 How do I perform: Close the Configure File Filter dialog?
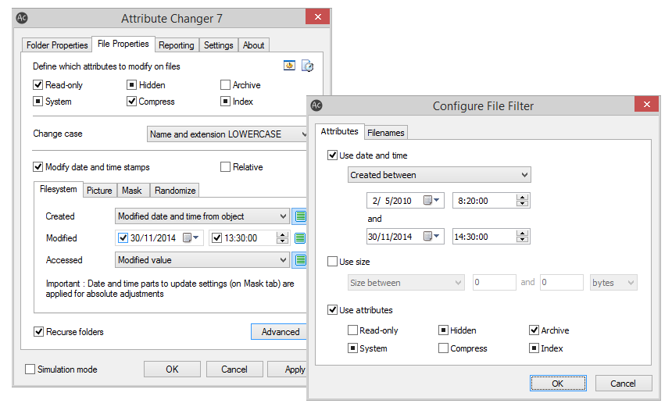point(646,104)
